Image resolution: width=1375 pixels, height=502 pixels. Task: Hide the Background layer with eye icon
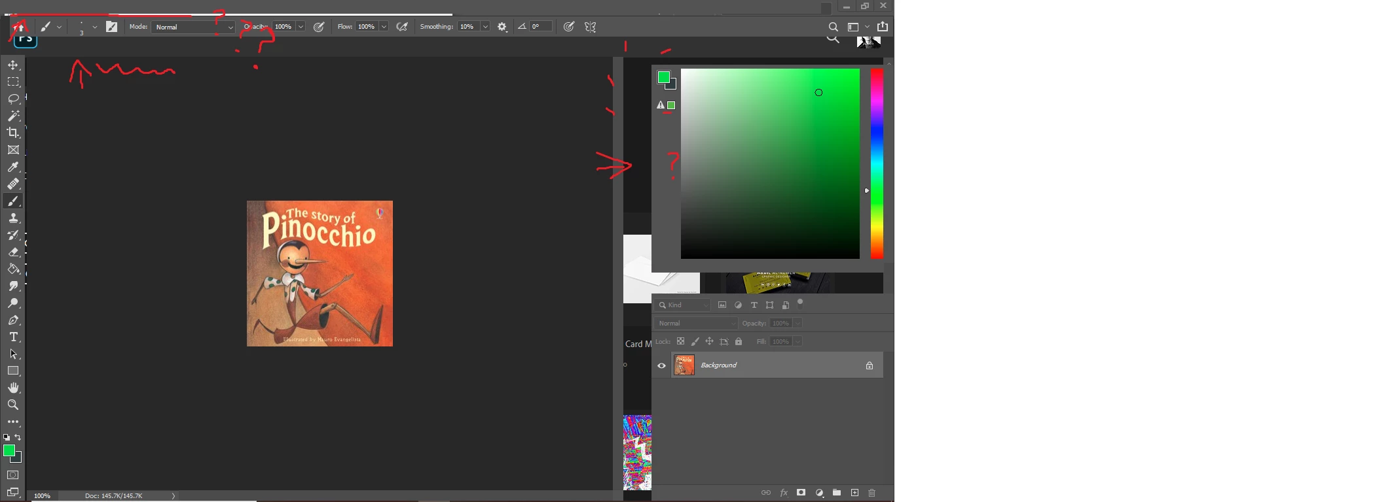point(661,366)
